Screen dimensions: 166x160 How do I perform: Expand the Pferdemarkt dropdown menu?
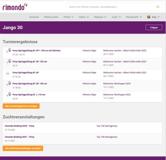click(134, 17)
